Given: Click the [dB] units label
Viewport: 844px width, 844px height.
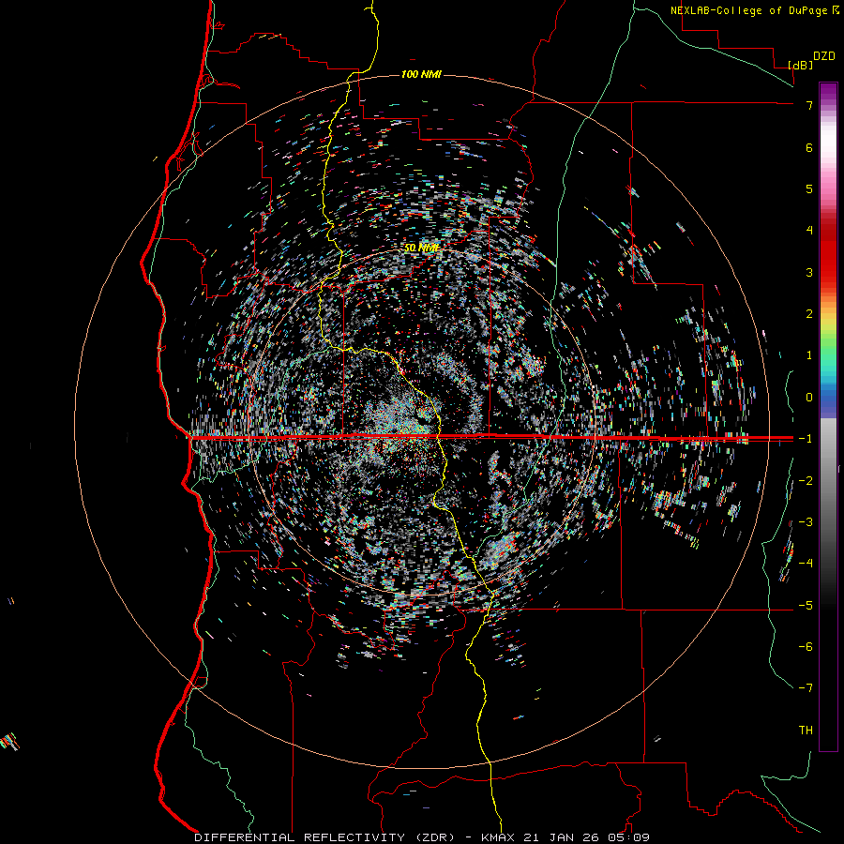Looking at the screenshot, I should pyautogui.click(x=800, y=65).
